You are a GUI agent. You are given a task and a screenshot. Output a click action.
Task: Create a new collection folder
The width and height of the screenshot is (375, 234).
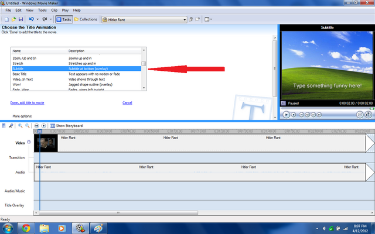pos(197,19)
